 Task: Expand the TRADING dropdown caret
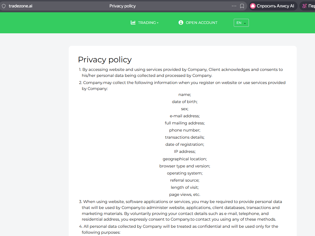point(158,23)
